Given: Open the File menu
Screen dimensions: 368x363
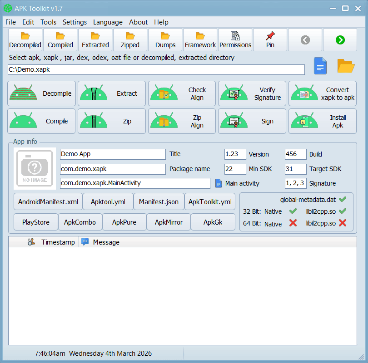Looking at the screenshot, I should point(10,22).
